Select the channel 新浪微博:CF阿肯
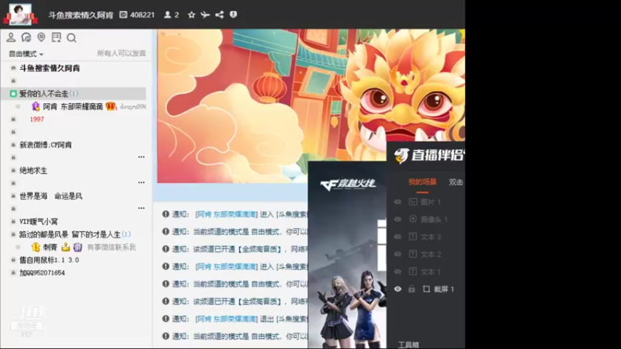The height and width of the screenshot is (349, 621). (46, 145)
